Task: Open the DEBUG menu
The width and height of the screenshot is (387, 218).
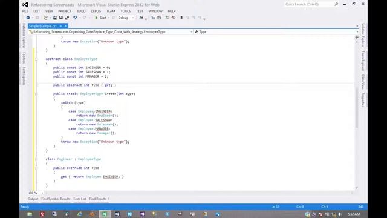Action: [x=96, y=11]
